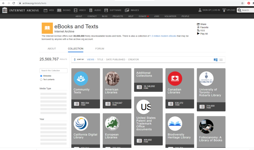Click the SIGN UP link

(207, 10)
